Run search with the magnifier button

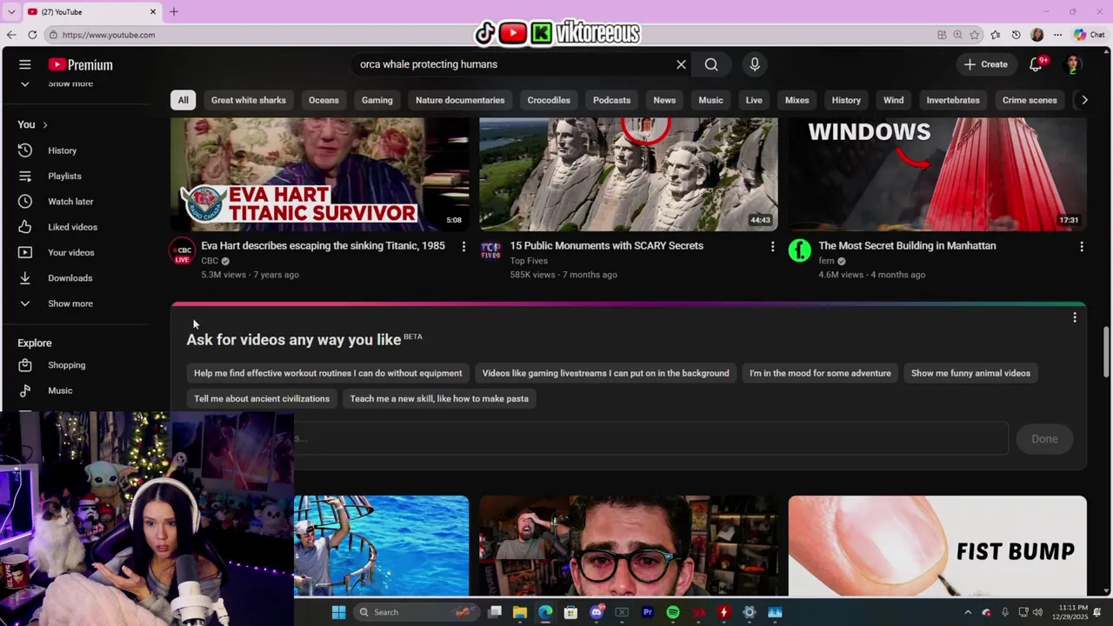coord(711,64)
